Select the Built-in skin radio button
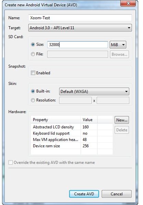Viewport: 143px width, 205px height. pyautogui.click(x=33, y=91)
